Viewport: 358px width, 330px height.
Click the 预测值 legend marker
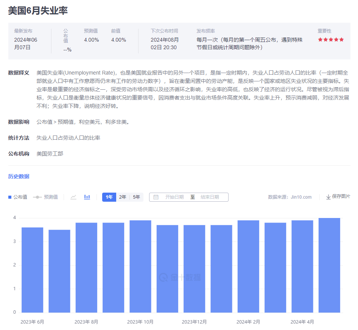pos(38,197)
